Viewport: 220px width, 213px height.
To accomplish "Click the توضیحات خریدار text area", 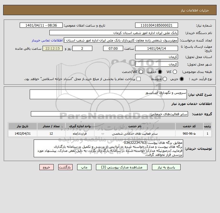I will [x=108, y=148].
